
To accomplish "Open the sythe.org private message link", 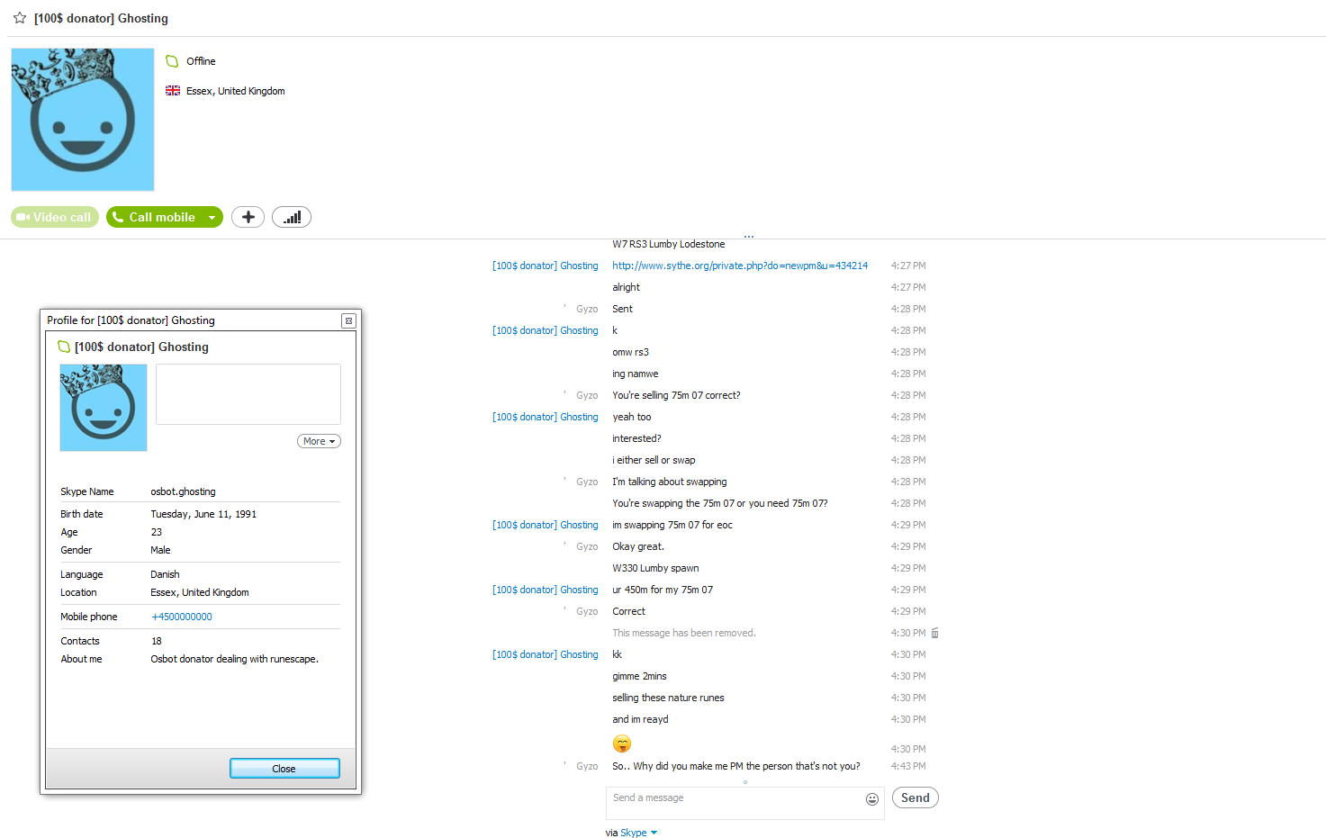I will click(740, 266).
